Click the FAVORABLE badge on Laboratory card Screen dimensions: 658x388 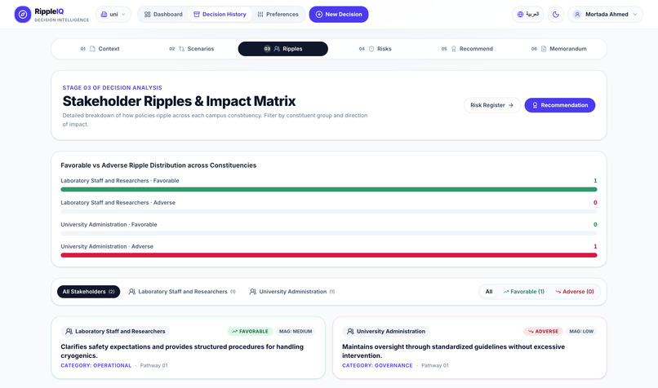[250, 332]
